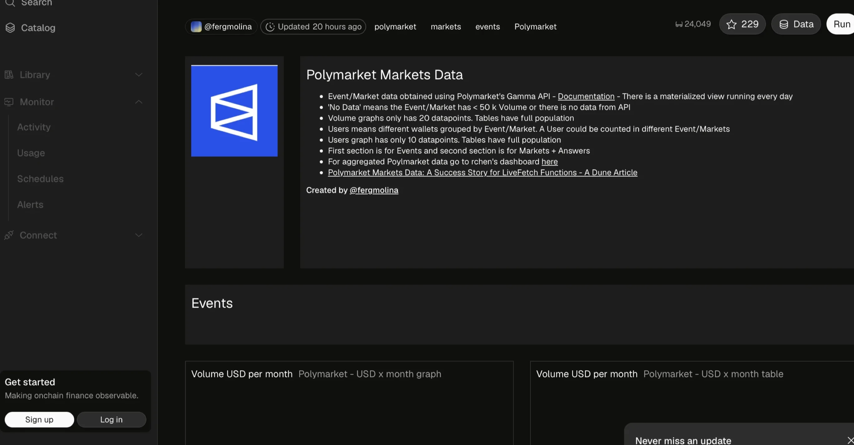Open Polymarket - USD x month graph query
Image resolution: width=854 pixels, height=445 pixels.
pos(370,374)
